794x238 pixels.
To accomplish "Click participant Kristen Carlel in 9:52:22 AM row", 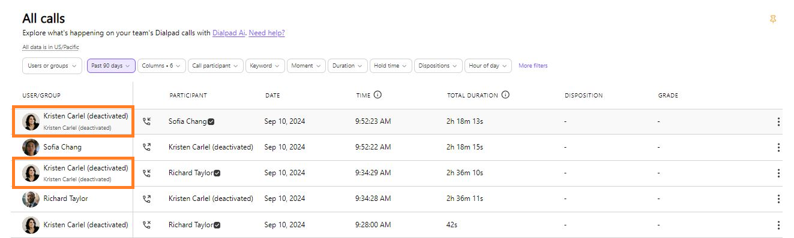I will click(x=211, y=147).
